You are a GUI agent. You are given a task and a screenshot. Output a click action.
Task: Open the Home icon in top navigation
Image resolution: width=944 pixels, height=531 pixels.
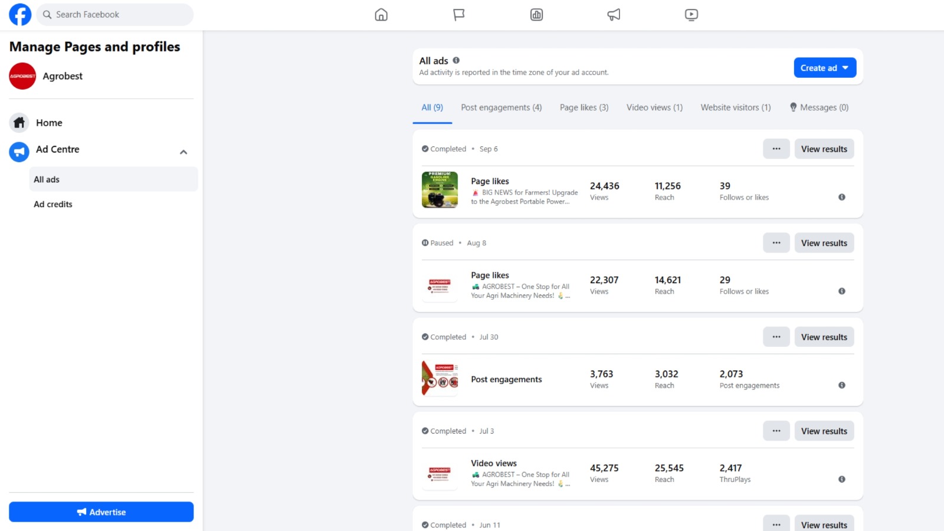[381, 15]
